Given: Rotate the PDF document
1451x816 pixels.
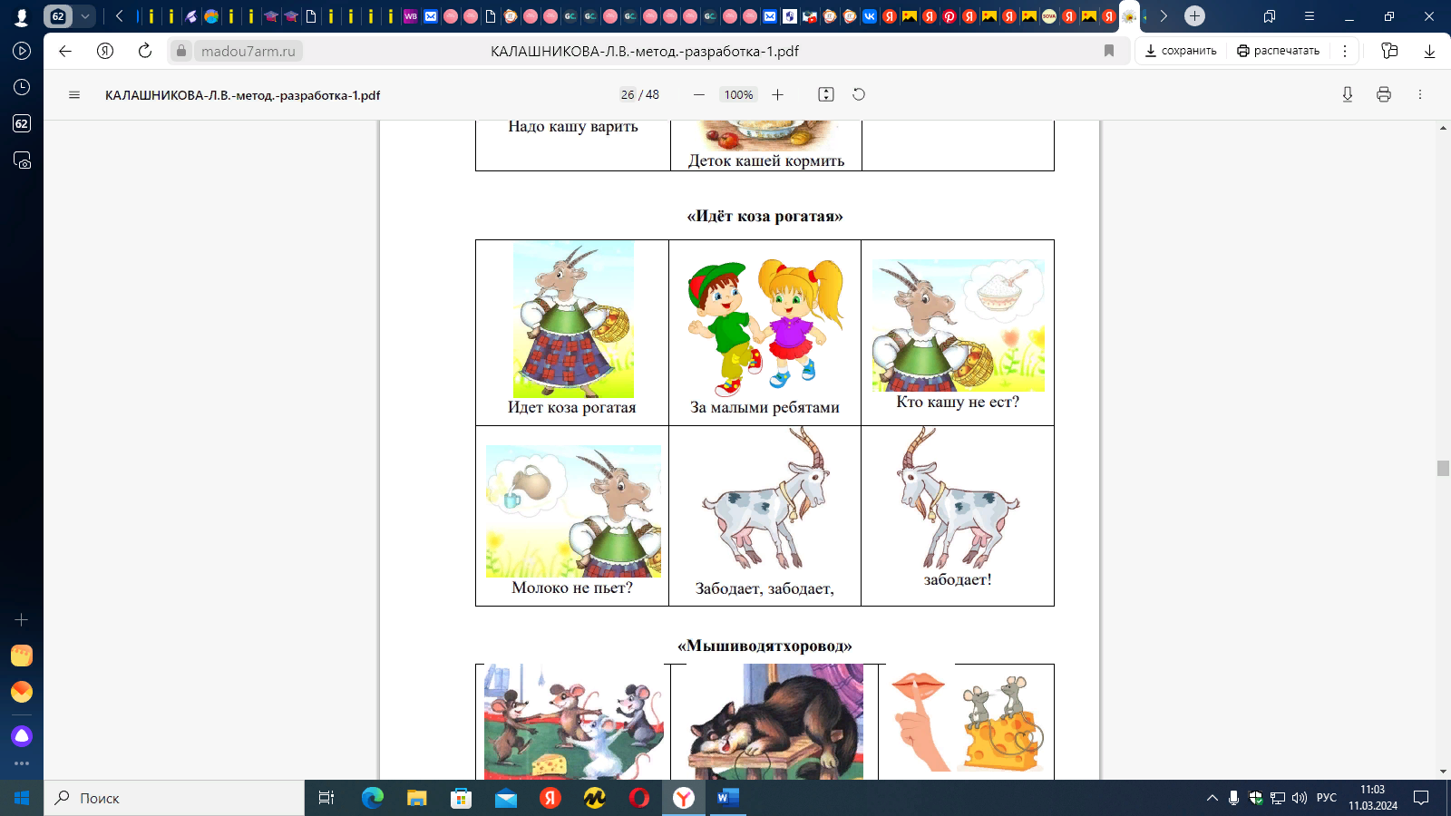Looking at the screenshot, I should [859, 95].
